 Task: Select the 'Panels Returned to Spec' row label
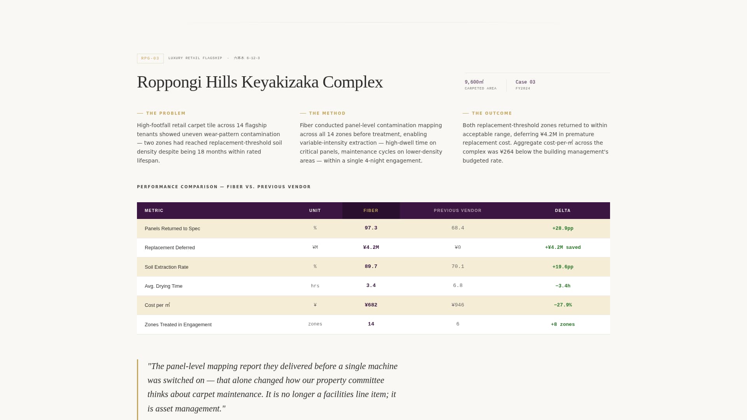(x=172, y=229)
